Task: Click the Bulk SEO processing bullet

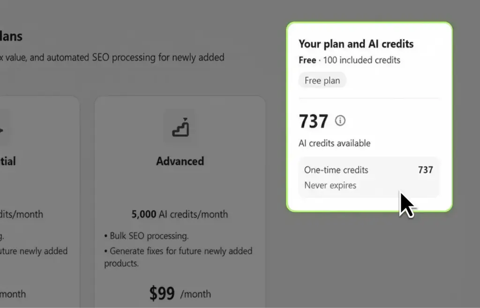Action: [x=146, y=236]
